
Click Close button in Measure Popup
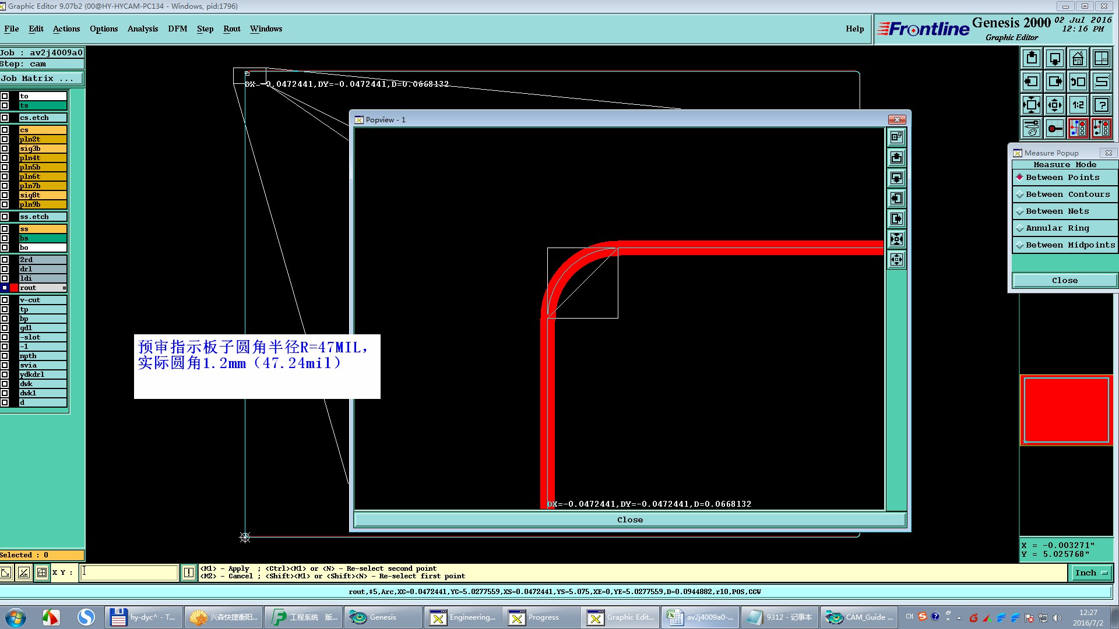[x=1064, y=281]
